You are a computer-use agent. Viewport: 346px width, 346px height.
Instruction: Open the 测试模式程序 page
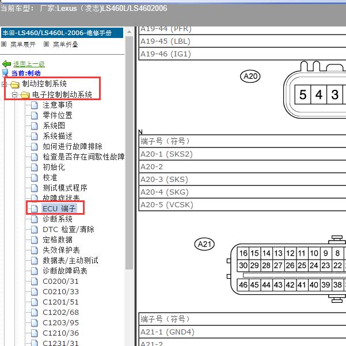[65, 188]
